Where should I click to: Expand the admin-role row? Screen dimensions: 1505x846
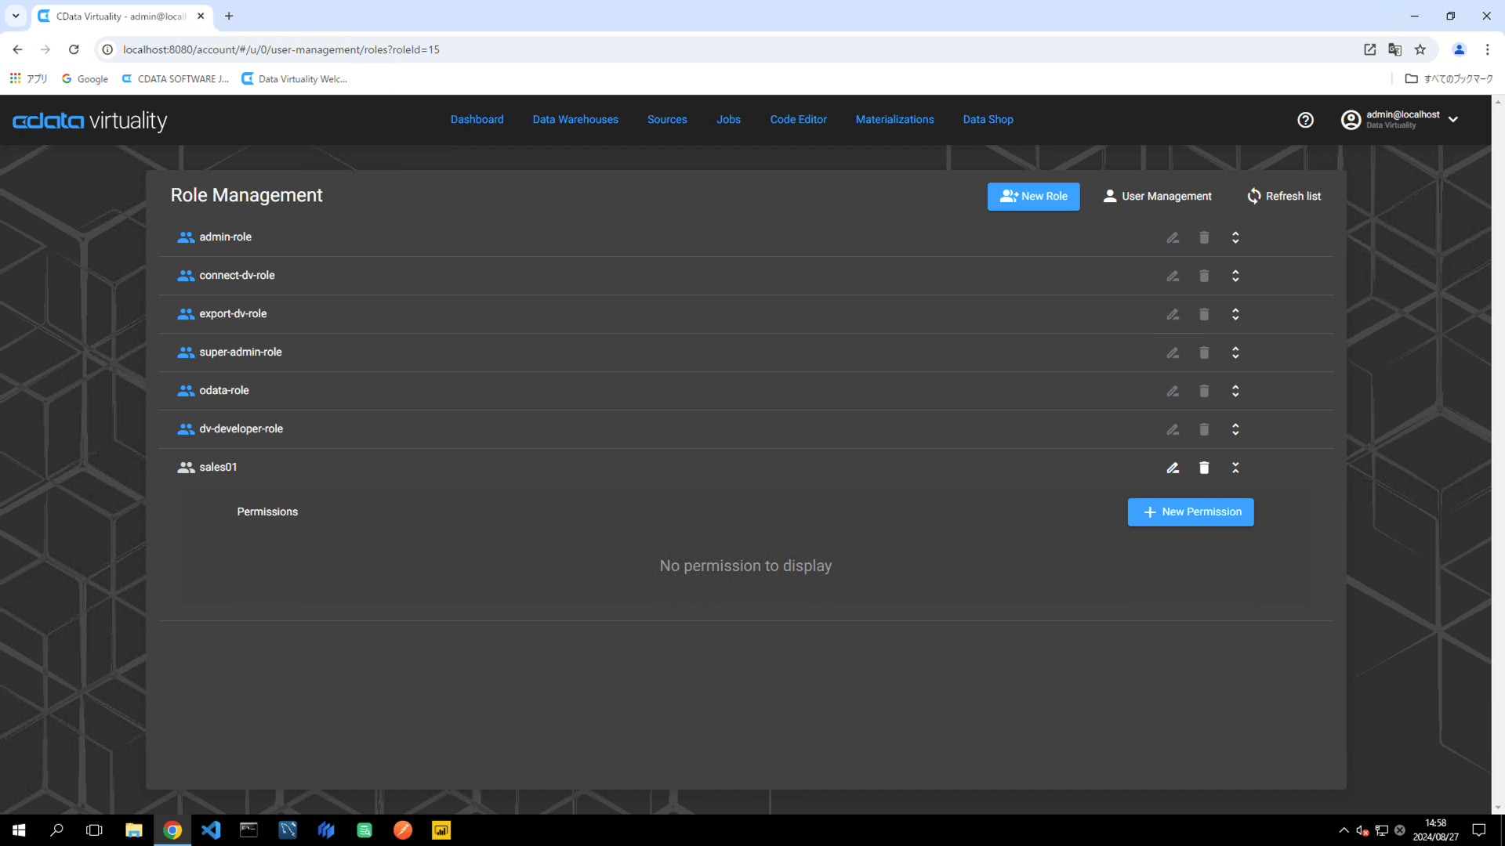click(x=1235, y=237)
